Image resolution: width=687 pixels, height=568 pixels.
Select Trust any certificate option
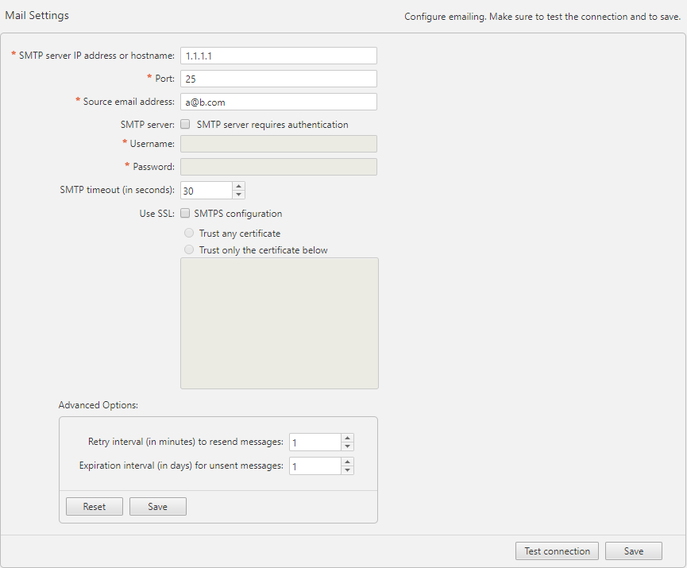coord(189,234)
